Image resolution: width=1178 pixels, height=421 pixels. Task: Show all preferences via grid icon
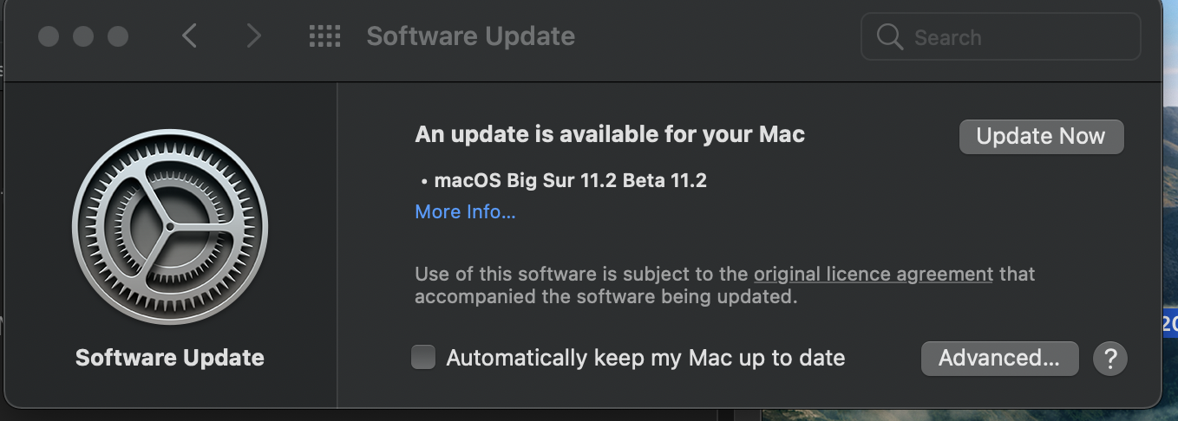pyautogui.click(x=324, y=36)
